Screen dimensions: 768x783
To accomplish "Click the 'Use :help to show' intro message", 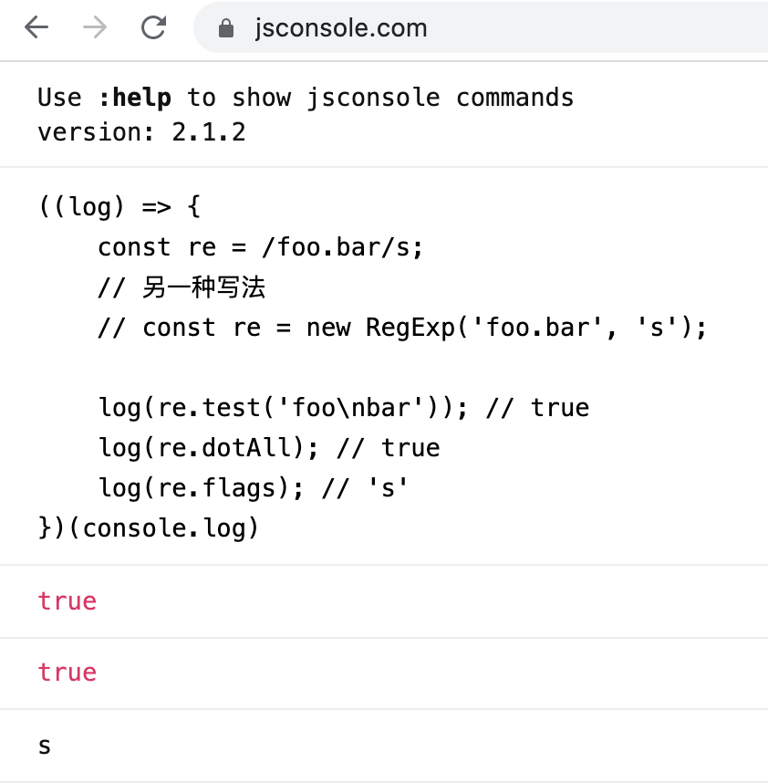I will coord(306,98).
